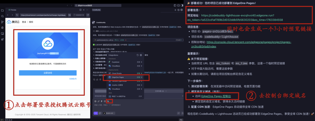Click the preview URL address field
The width and height of the screenshot is (315, 121).
pyautogui.click(x=43, y=15)
